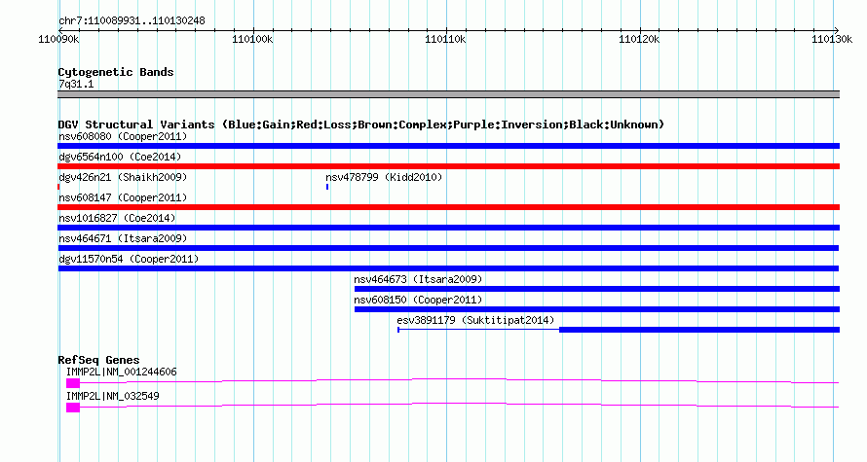Select the gray 7q31.1 cytogenetic band bar
The image size is (867, 462).
coord(448,94)
